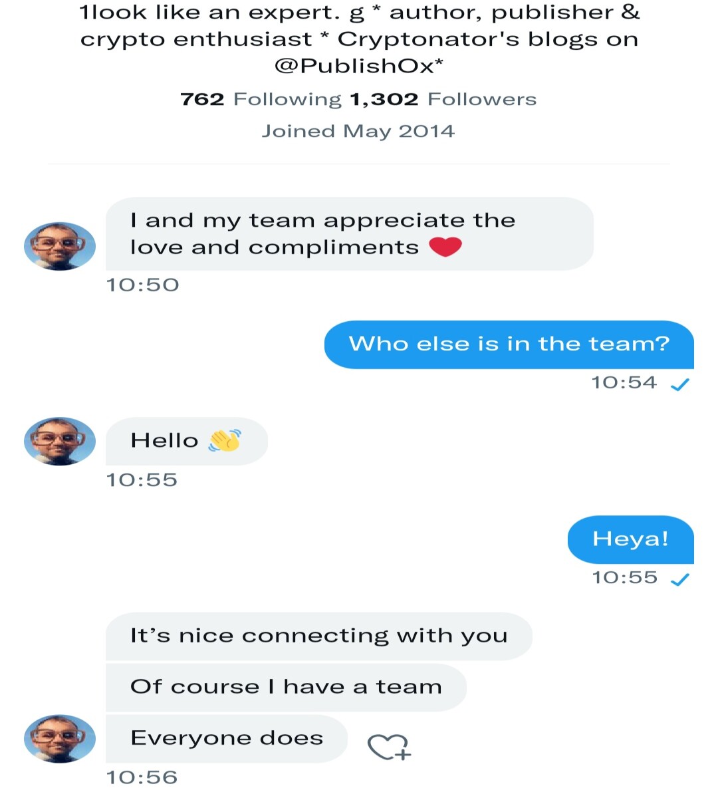Select the 'Of course I have a team' message
The width and height of the screenshot is (718, 798).
click(x=286, y=687)
